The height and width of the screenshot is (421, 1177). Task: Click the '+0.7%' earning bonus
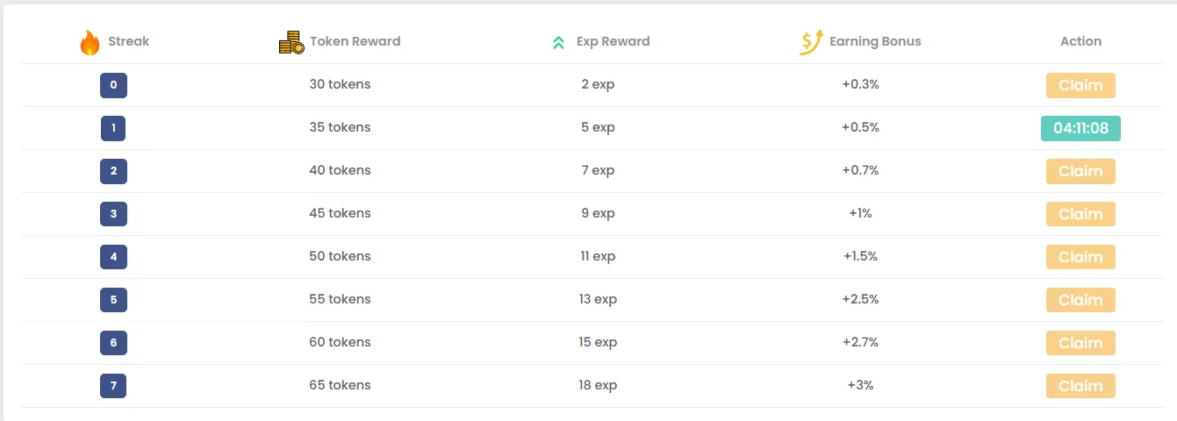[x=860, y=171]
